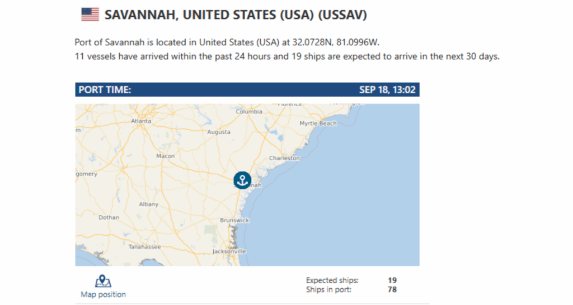Click the Ships in port count 78

(x=392, y=290)
